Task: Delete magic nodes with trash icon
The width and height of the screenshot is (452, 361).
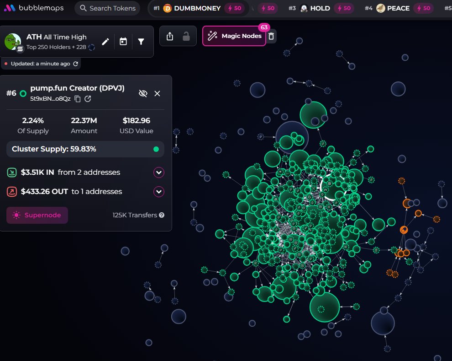Action: click(271, 36)
